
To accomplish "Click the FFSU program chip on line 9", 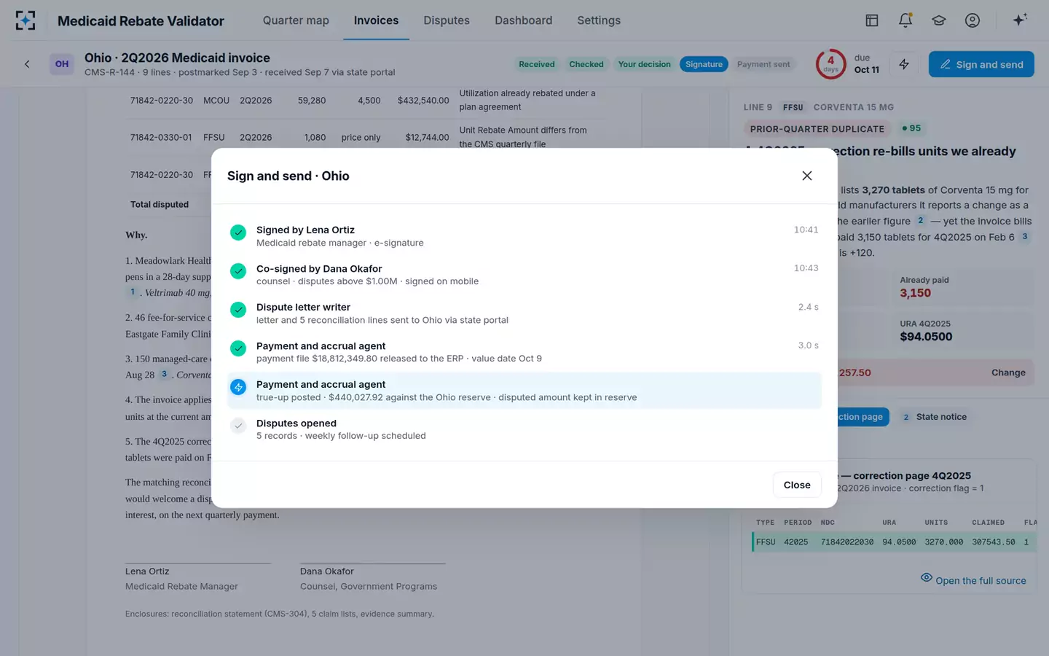I will (793, 107).
